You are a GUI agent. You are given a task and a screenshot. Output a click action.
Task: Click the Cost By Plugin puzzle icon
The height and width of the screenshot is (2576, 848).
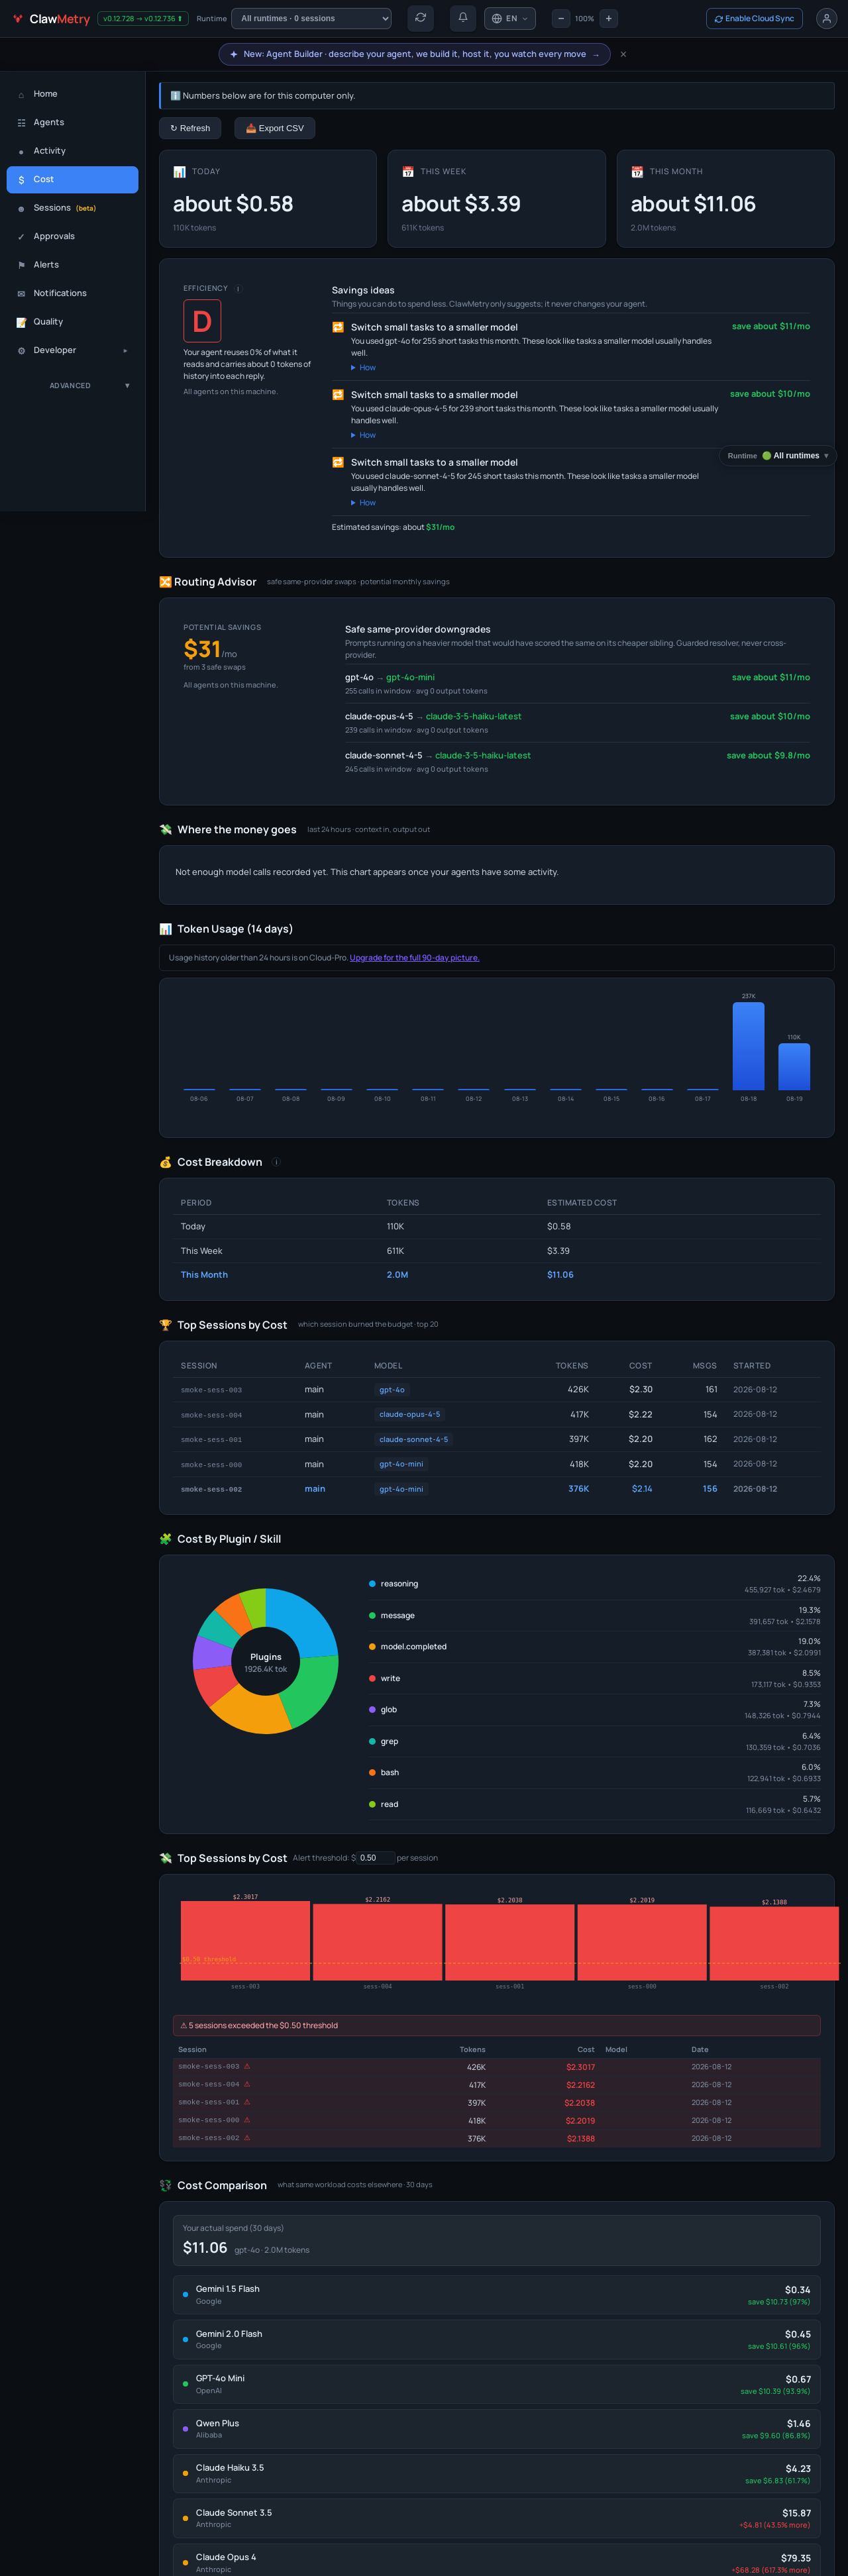(165, 1539)
